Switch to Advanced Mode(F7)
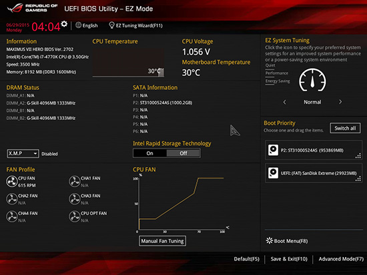This screenshot has height=275, width=367. click(x=341, y=259)
